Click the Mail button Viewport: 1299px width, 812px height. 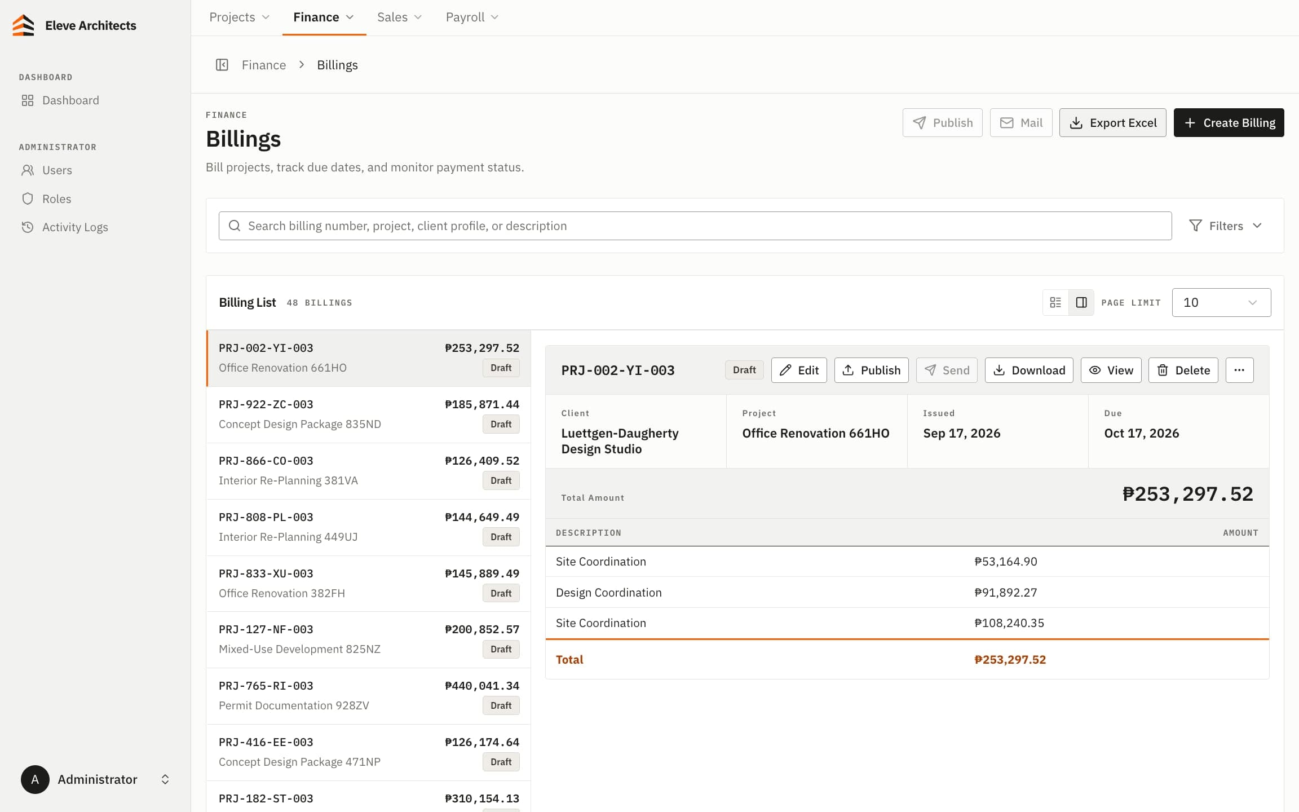click(x=1021, y=123)
